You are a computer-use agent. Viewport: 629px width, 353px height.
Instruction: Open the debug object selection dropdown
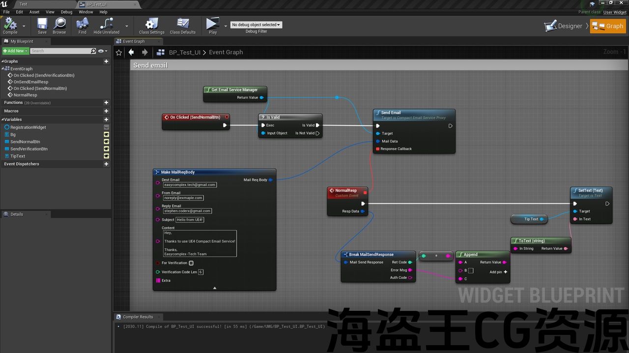pos(256,25)
